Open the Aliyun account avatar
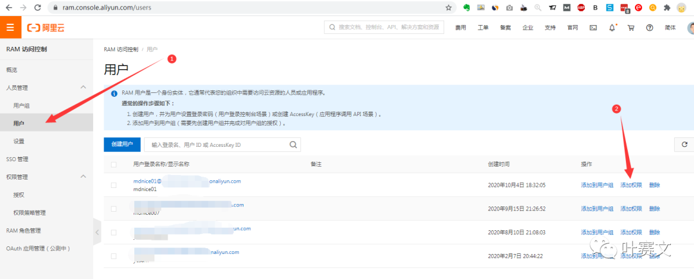The image size is (694, 279). 690,28
